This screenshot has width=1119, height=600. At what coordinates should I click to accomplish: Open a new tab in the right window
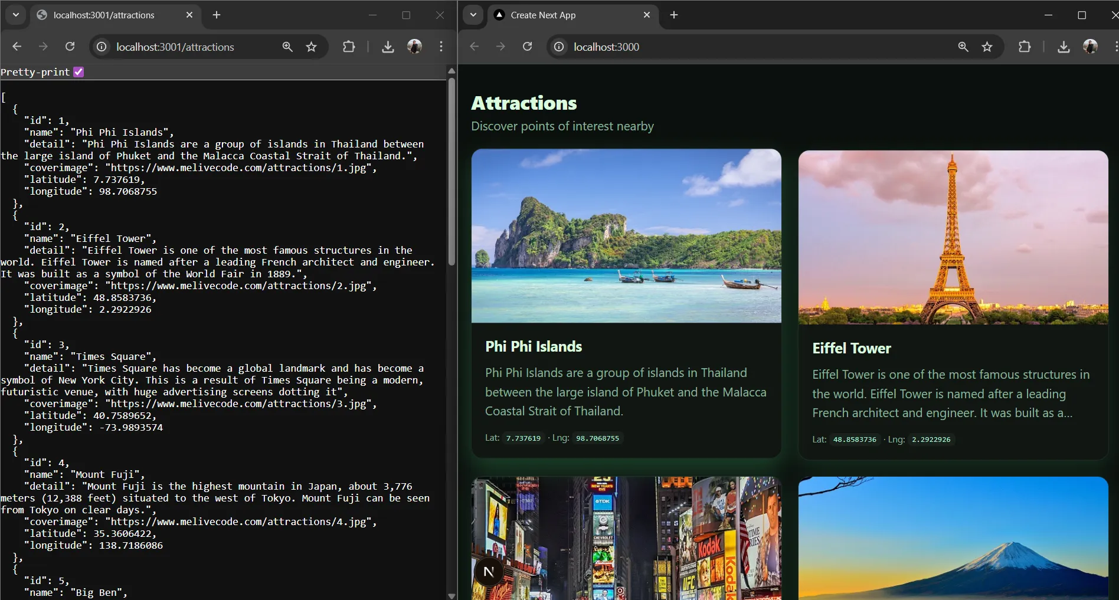point(673,15)
